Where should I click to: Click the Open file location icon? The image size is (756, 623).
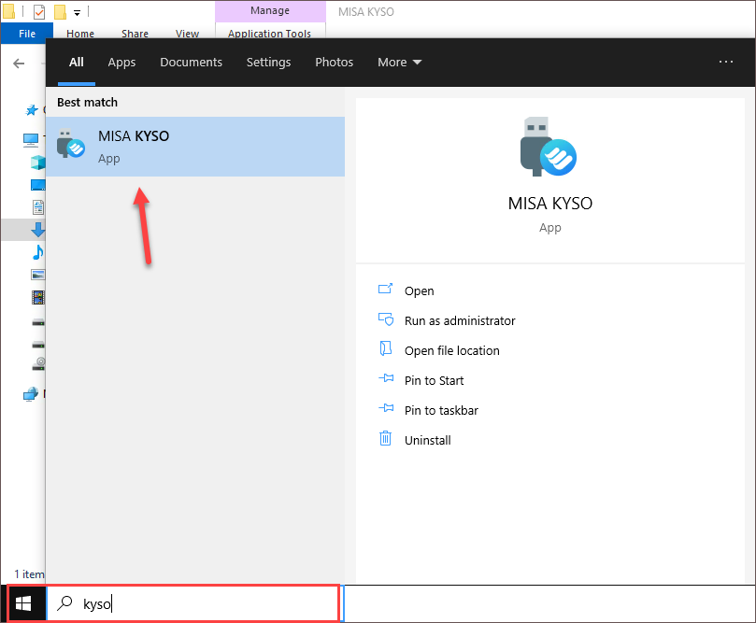pos(385,348)
